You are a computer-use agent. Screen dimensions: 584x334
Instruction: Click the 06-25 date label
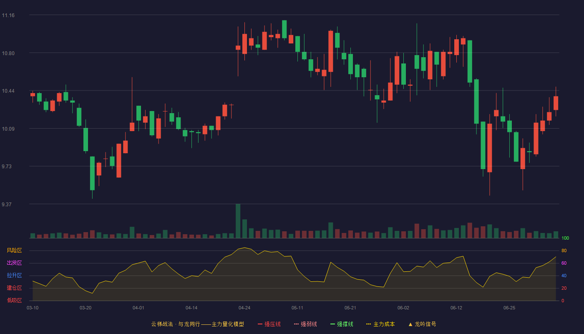point(509,308)
